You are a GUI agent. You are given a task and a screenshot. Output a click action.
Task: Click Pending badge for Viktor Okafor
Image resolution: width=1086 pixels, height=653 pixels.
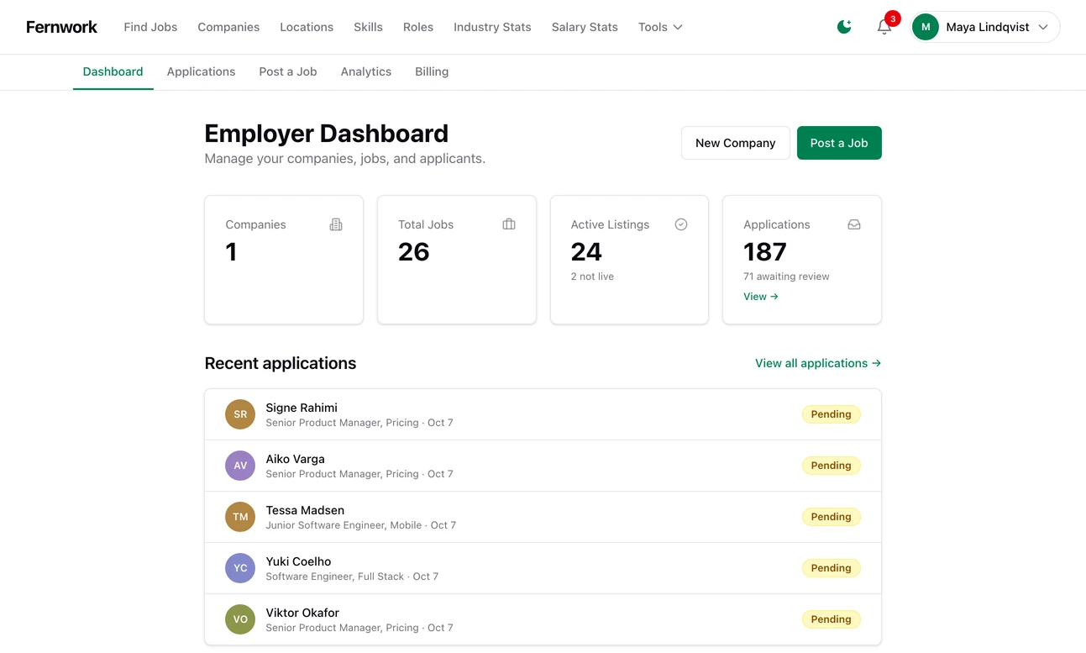pos(832,619)
